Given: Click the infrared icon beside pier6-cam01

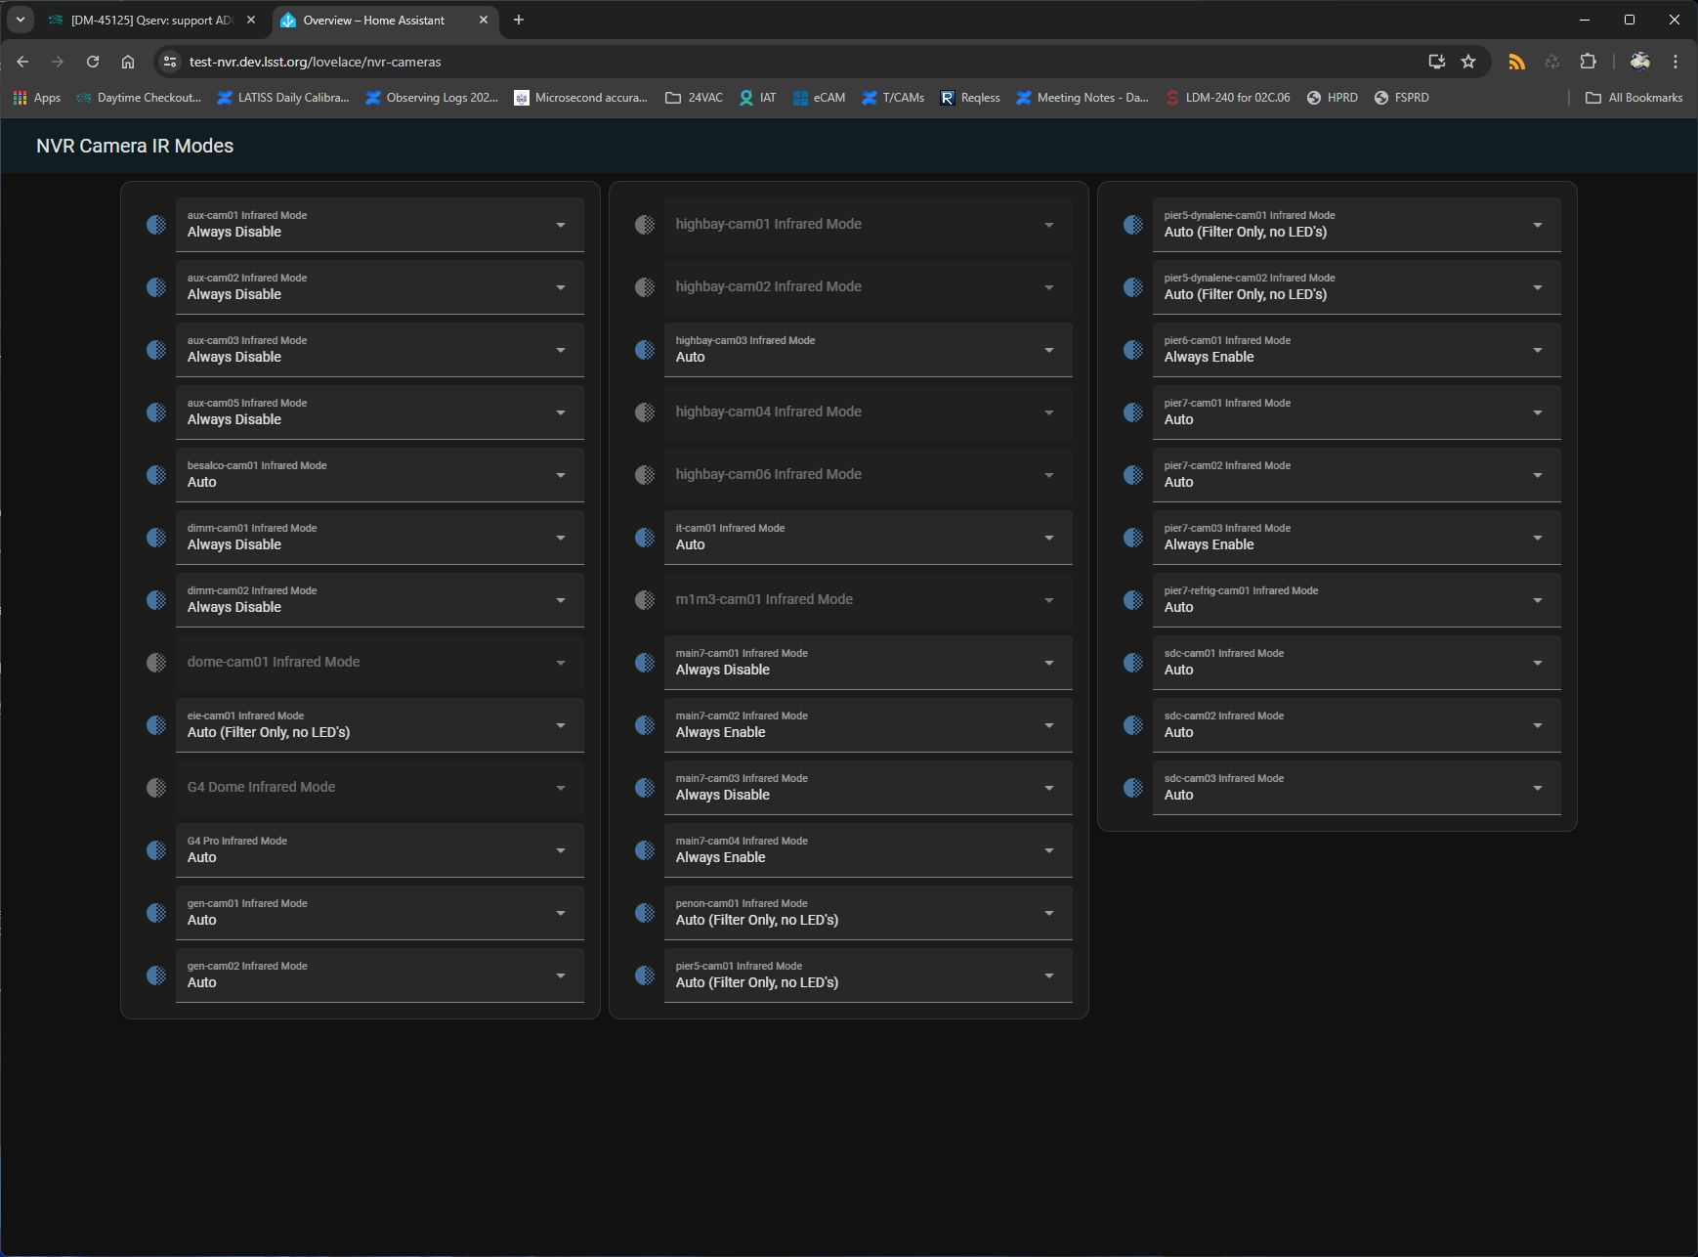Looking at the screenshot, I should 1133,350.
